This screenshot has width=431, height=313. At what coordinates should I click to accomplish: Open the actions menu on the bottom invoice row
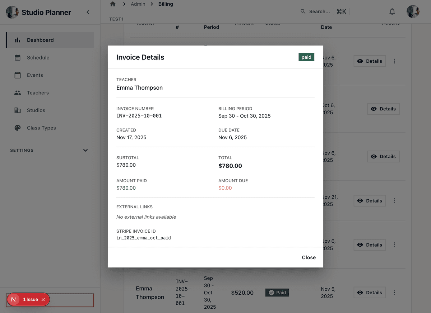coord(394,293)
